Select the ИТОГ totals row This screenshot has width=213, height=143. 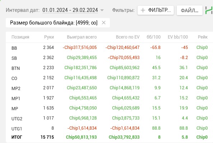click(109, 137)
